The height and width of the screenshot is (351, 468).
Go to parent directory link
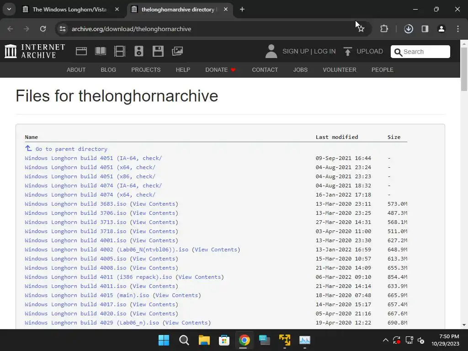pos(71,149)
